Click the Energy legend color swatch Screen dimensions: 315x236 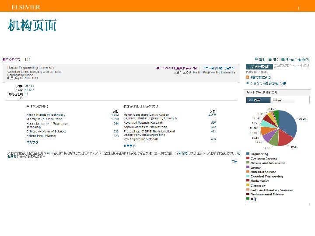(248, 167)
